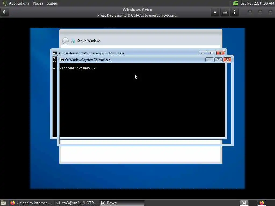Maximize the front cmd.exe window

click(218, 60)
